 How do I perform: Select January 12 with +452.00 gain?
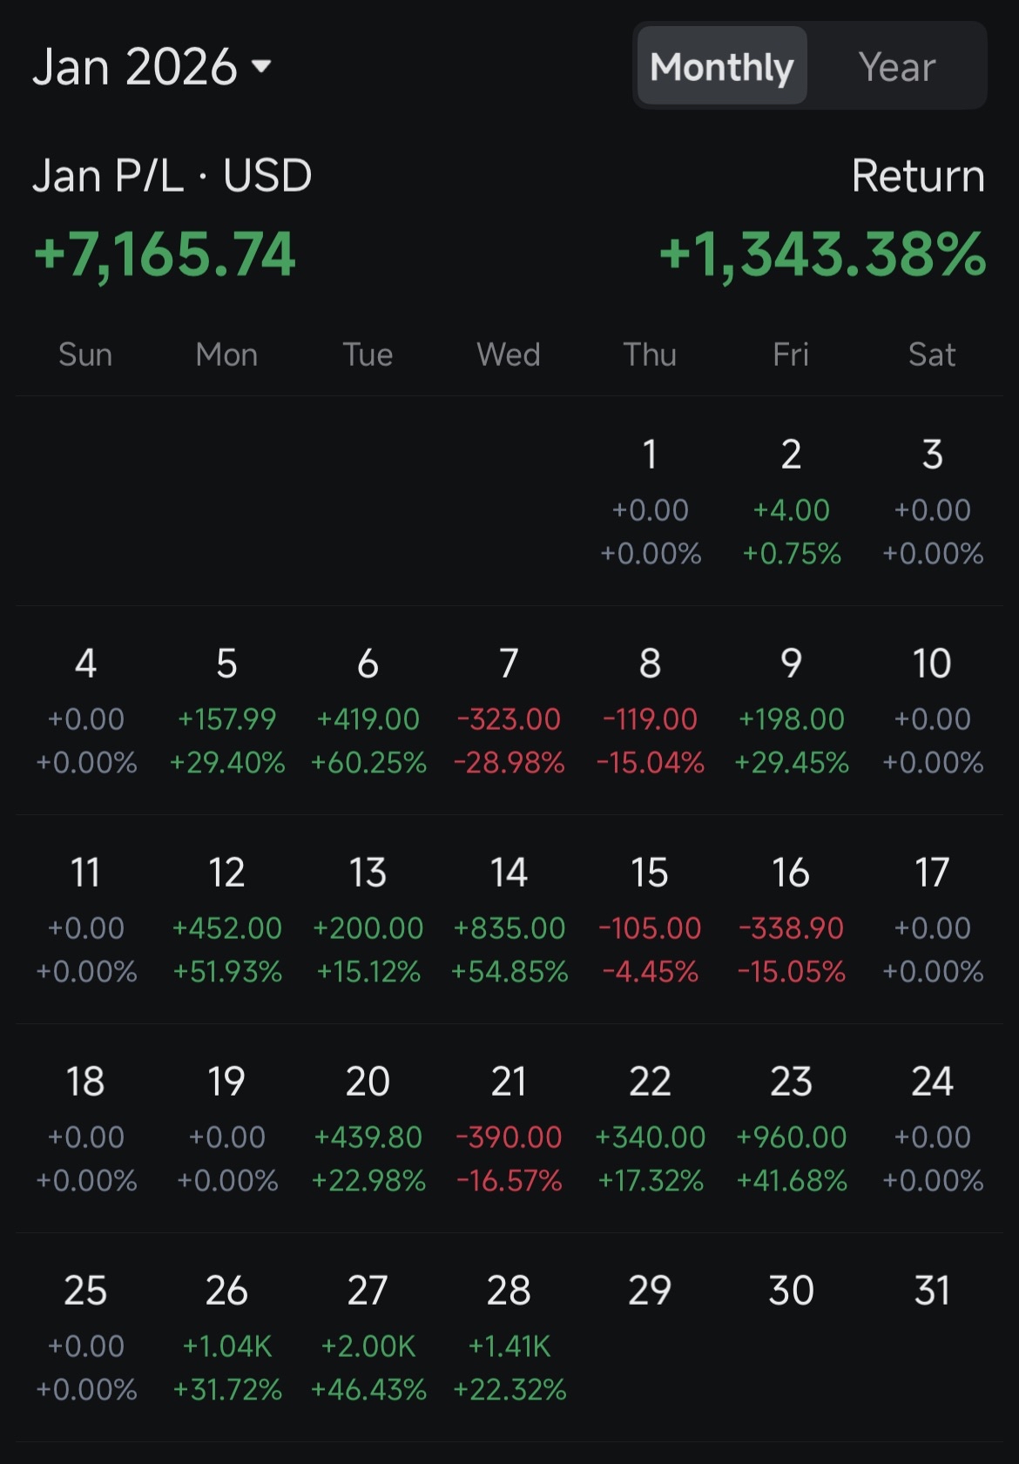pyautogui.click(x=226, y=920)
